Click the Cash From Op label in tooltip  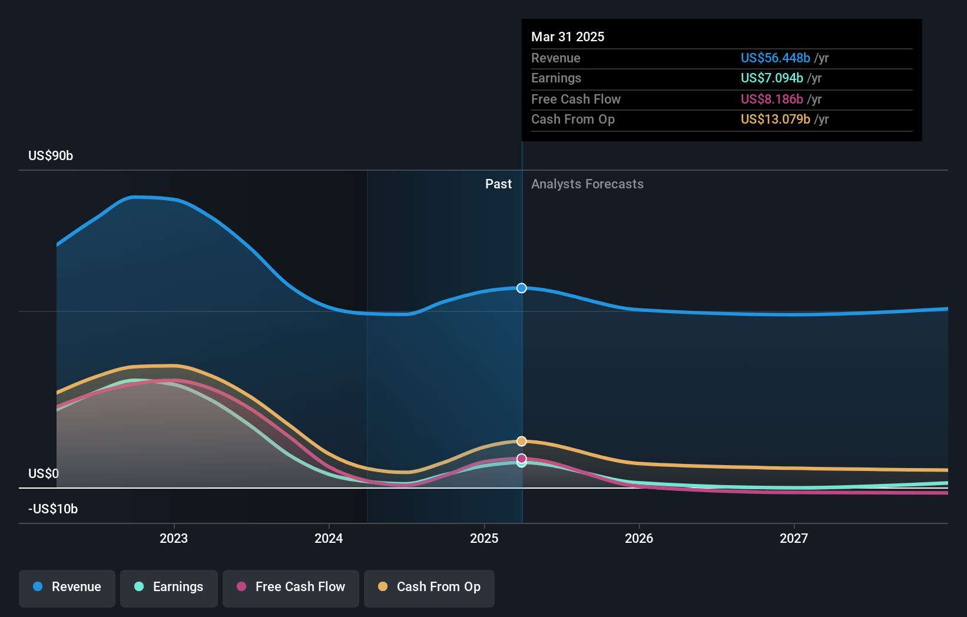(573, 119)
